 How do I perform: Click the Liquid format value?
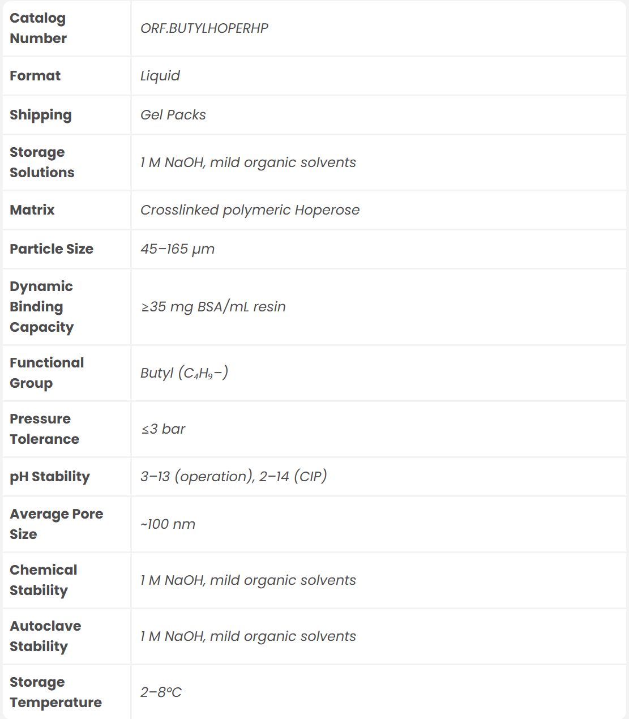click(x=160, y=76)
